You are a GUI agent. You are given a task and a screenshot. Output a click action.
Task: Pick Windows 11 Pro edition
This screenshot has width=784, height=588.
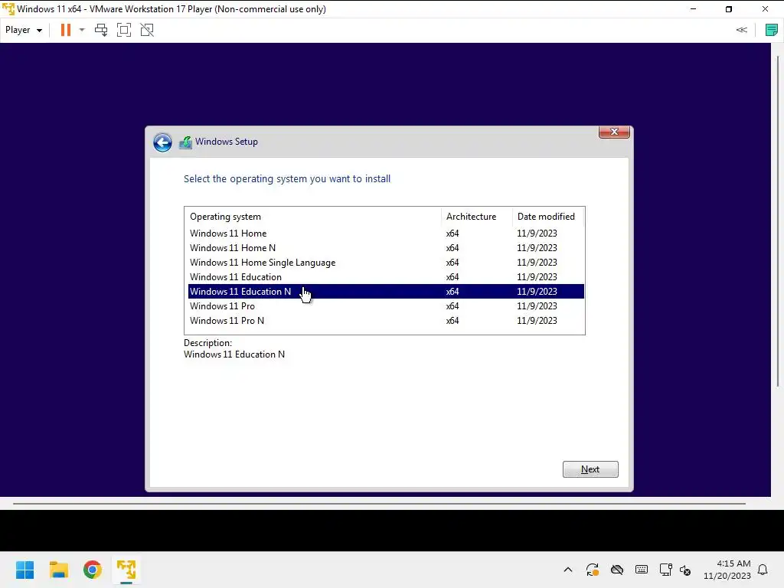[x=386, y=306]
